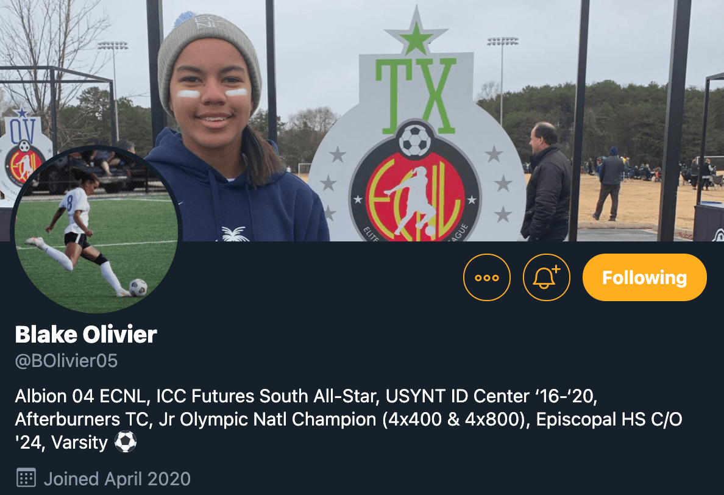Open Blake Olivier's circular profile photo
Image resolution: width=724 pixels, height=495 pixels.
tap(96, 229)
